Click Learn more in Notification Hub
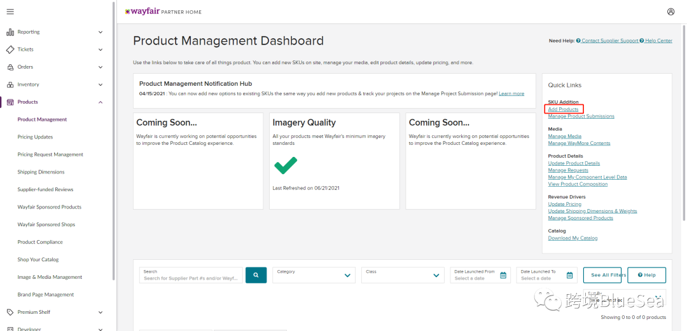Viewport: 687px width, 331px height. point(511,93)
